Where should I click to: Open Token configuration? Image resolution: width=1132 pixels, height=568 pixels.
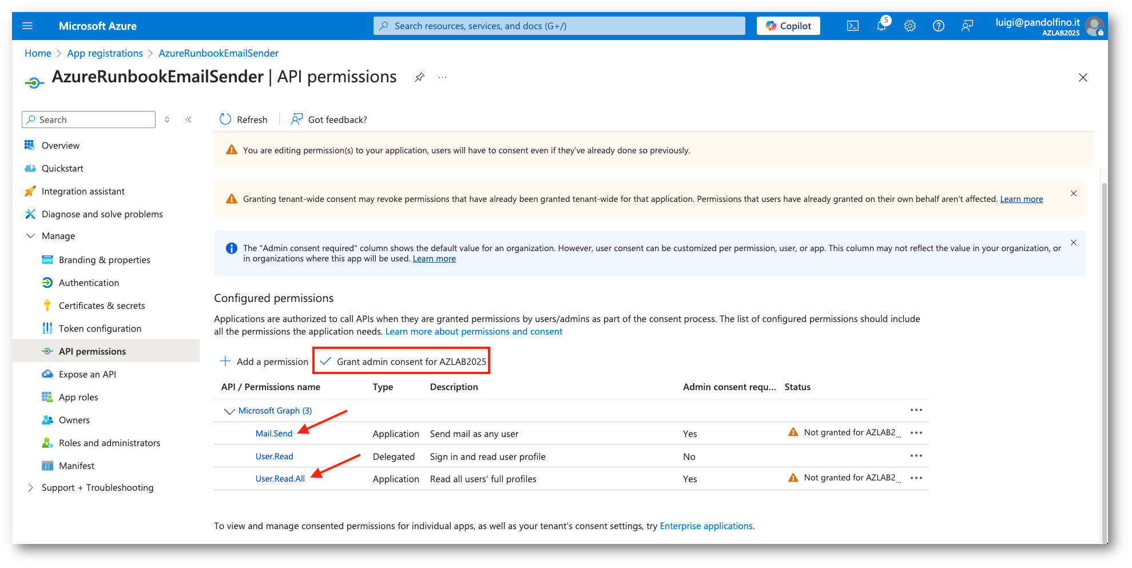coord(100,328)
